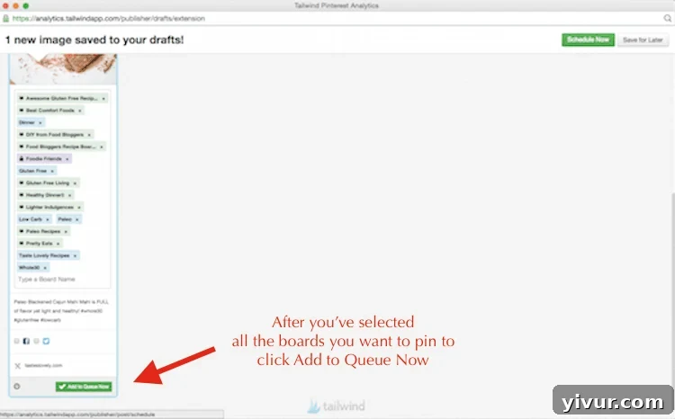Click Add to Queue Now button
Image resolution: width=675 pixels, height=419 pixels.
[84, 387]
